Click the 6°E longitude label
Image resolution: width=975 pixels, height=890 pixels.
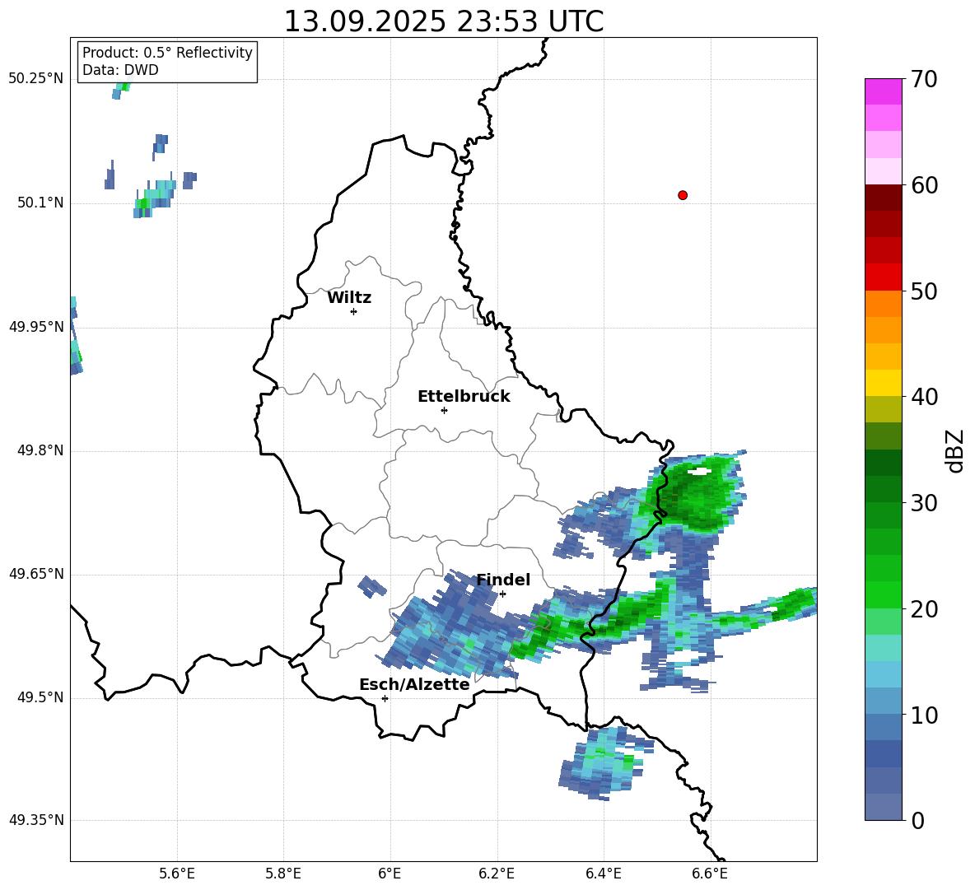(x=390, y=874)
